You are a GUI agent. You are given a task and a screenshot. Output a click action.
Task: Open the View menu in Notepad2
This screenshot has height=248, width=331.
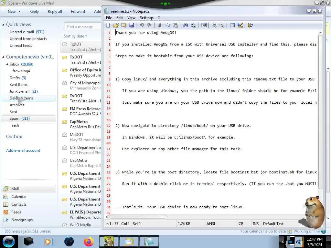point(131,18)
